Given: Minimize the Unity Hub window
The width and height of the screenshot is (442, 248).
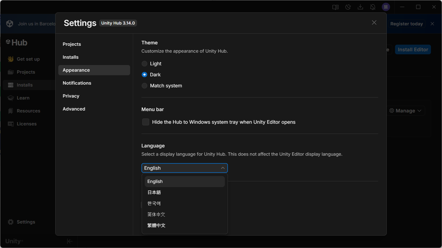Looking at the screenshot, I should pos(402,7).
